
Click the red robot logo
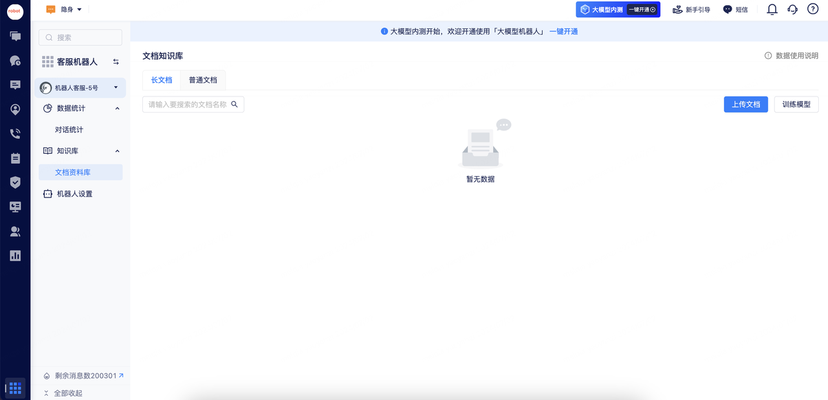coord(15,11)
